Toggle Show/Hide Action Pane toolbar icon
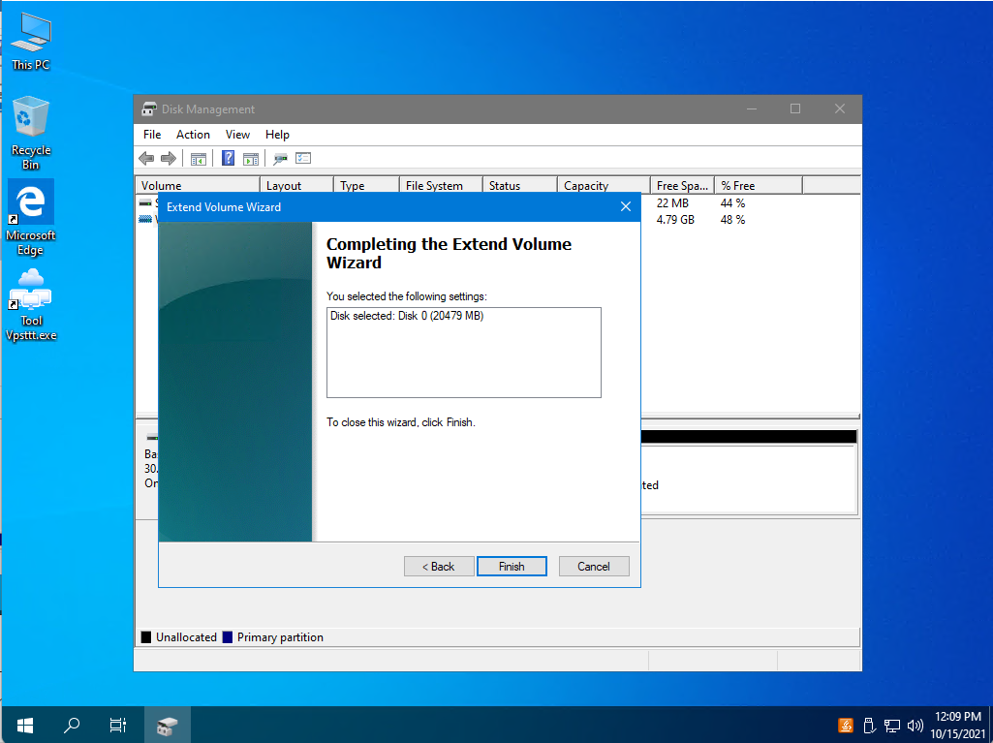Screen dimensions: 993x743 click(x=251, y=158)
